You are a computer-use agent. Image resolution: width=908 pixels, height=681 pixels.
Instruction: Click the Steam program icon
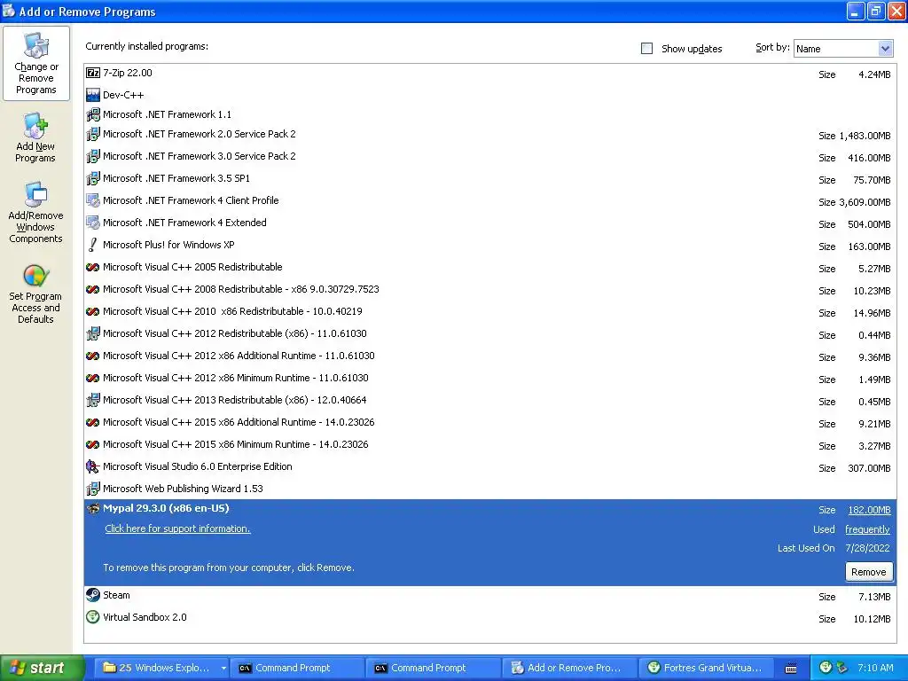pyautogui.click(x=92, y=595)
